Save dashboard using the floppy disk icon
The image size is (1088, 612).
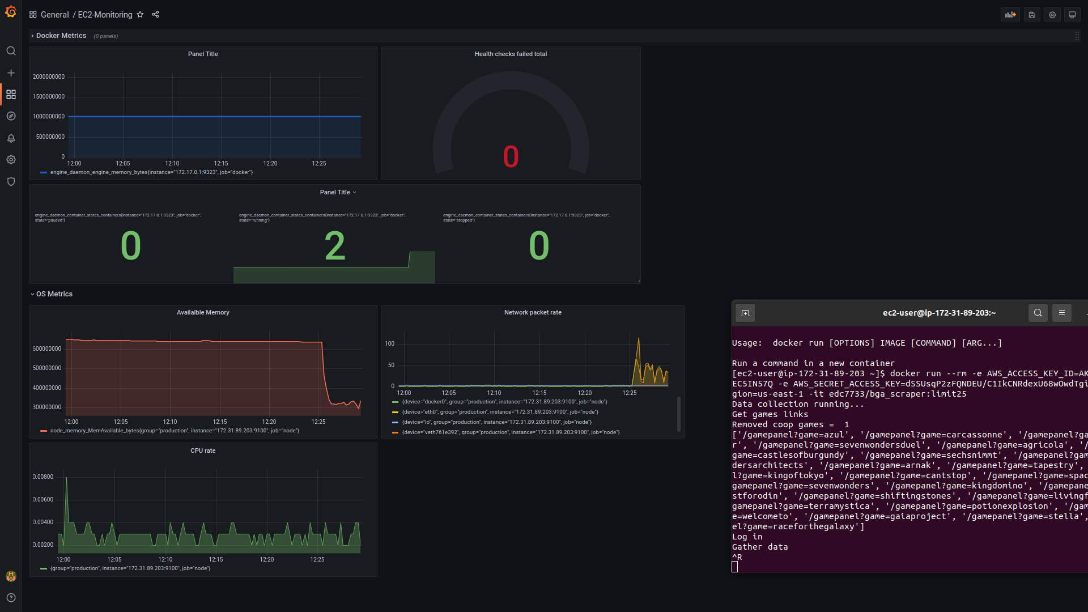(x=1032, y=15)
